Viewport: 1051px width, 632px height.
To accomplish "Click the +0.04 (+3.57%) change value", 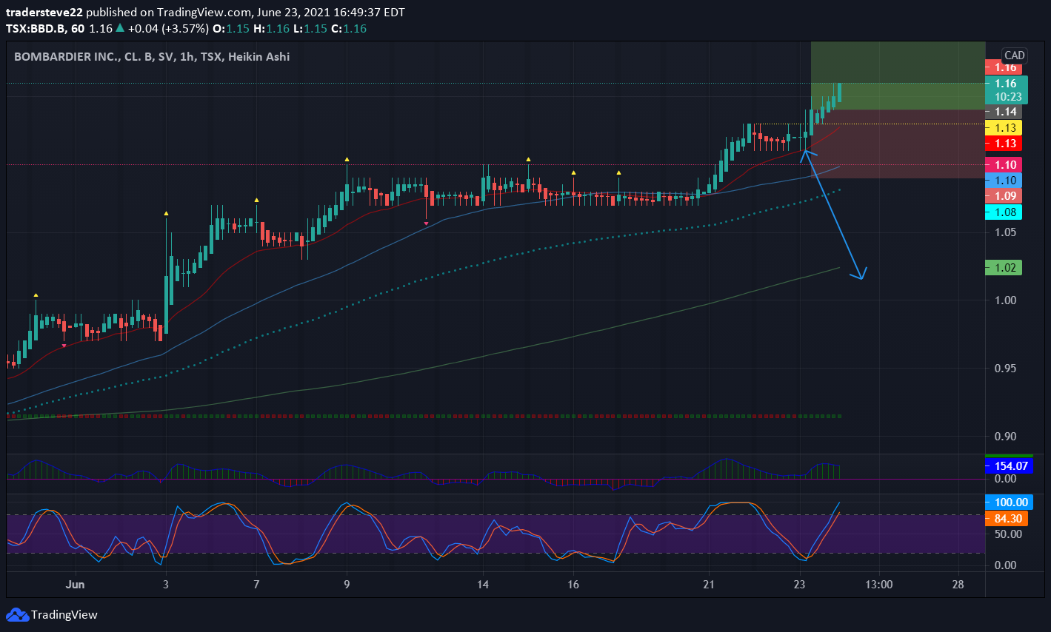I will pyautogui.click(x=167, y=28).
